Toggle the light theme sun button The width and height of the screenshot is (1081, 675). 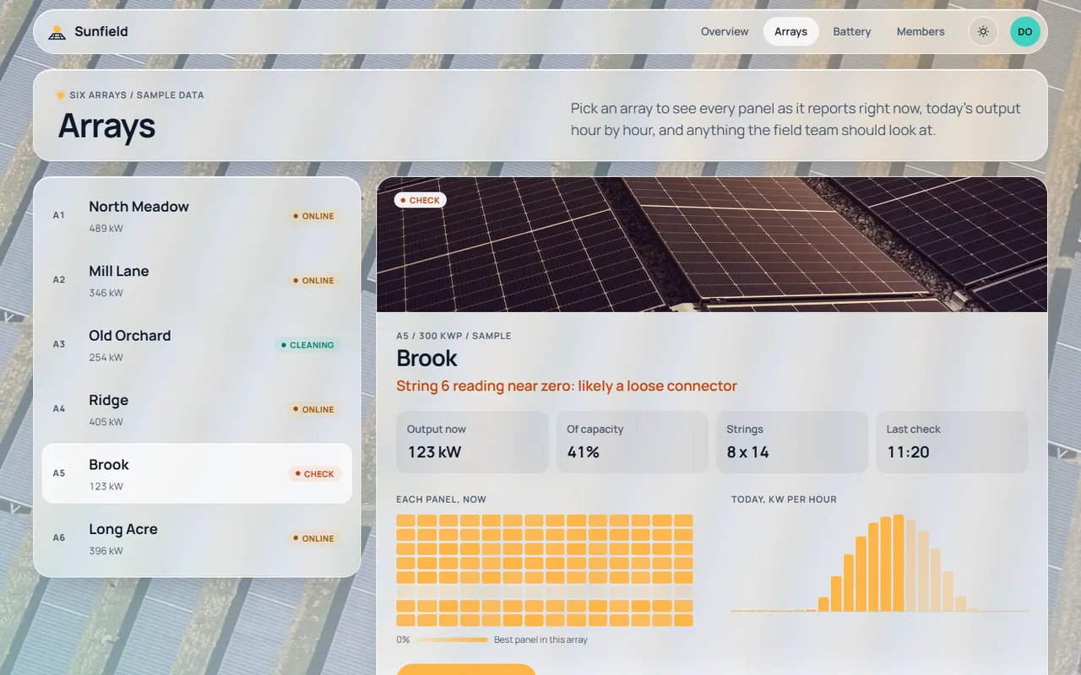983,32
